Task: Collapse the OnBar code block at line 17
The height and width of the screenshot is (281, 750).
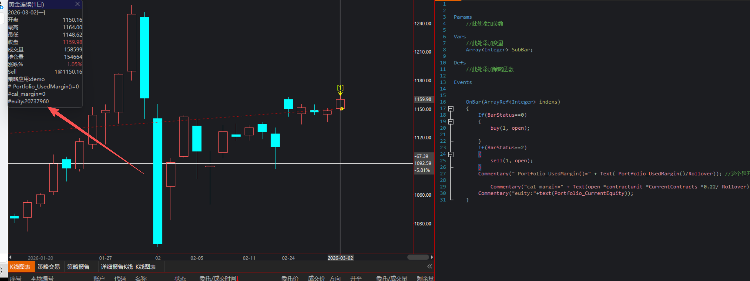Action: 451,109
